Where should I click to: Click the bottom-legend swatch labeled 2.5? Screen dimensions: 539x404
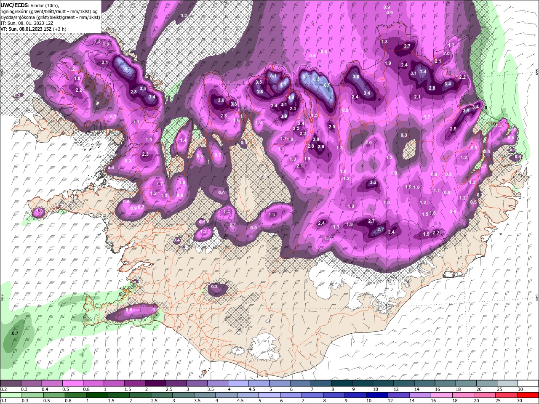pyautogui.click(x=162, y=395)
